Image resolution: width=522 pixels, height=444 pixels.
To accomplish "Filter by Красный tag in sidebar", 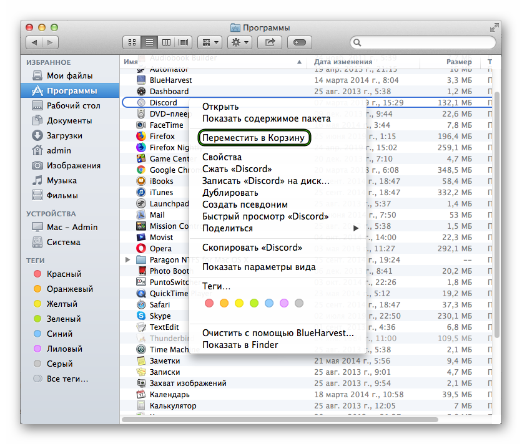I will click(69, 274).
